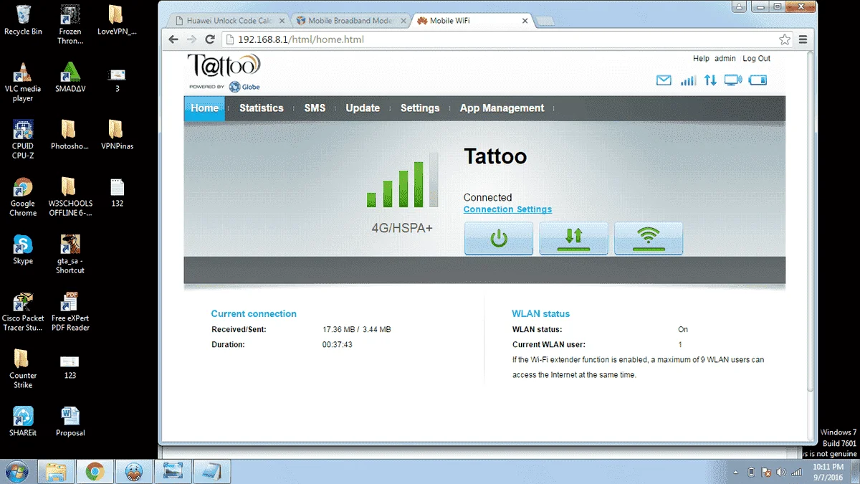This screenshot has height=484, width=860.
Task: Select the SMADAV desktop icon
Action: point(70,77)
